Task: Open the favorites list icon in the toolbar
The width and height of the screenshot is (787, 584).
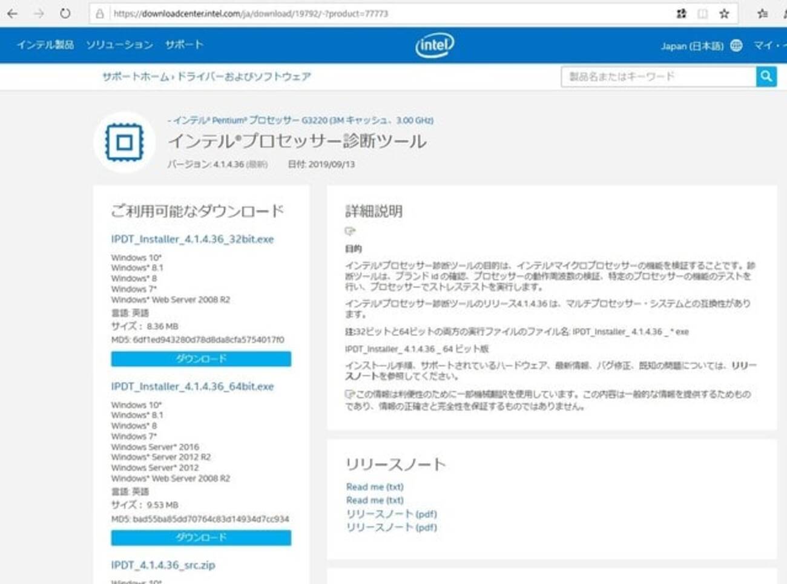Action: tap(763, 13)
